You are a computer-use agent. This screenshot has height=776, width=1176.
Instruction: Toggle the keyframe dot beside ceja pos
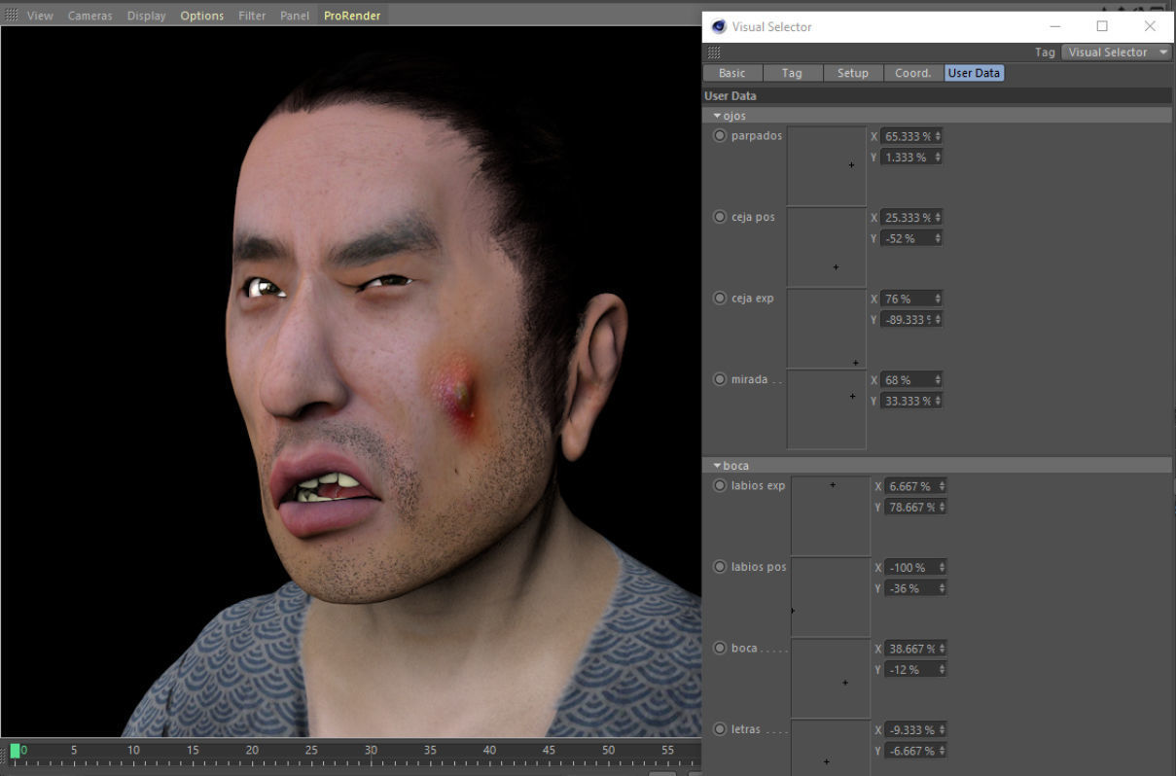(720, 217)
